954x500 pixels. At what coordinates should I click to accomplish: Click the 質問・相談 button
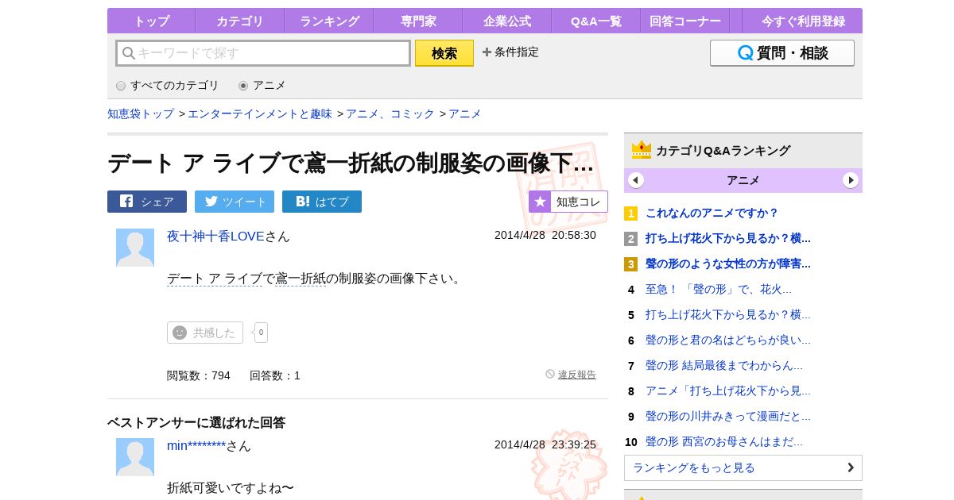click(x=782, y=53)
